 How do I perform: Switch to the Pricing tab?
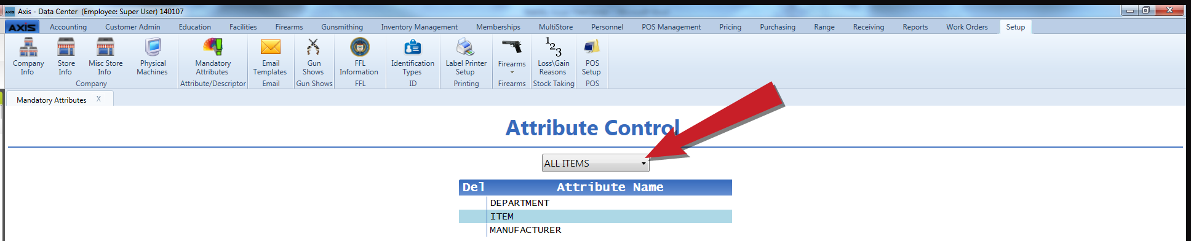730,27
